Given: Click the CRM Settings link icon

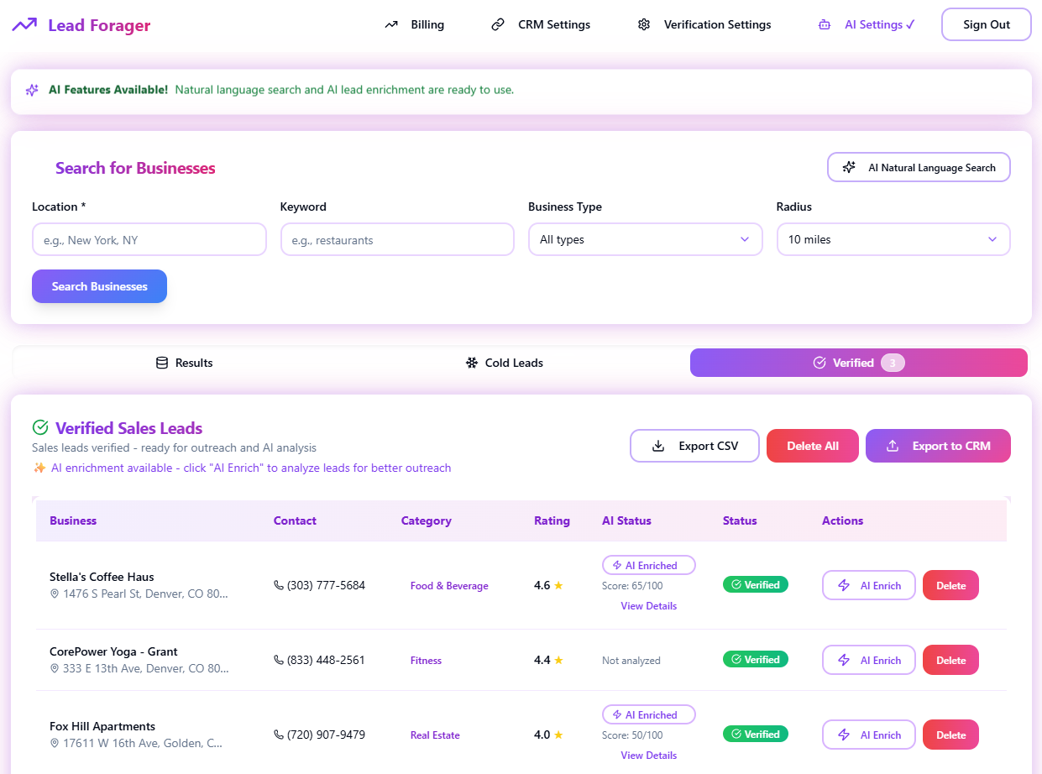Looking at the screenshot, I should [498, 24].
